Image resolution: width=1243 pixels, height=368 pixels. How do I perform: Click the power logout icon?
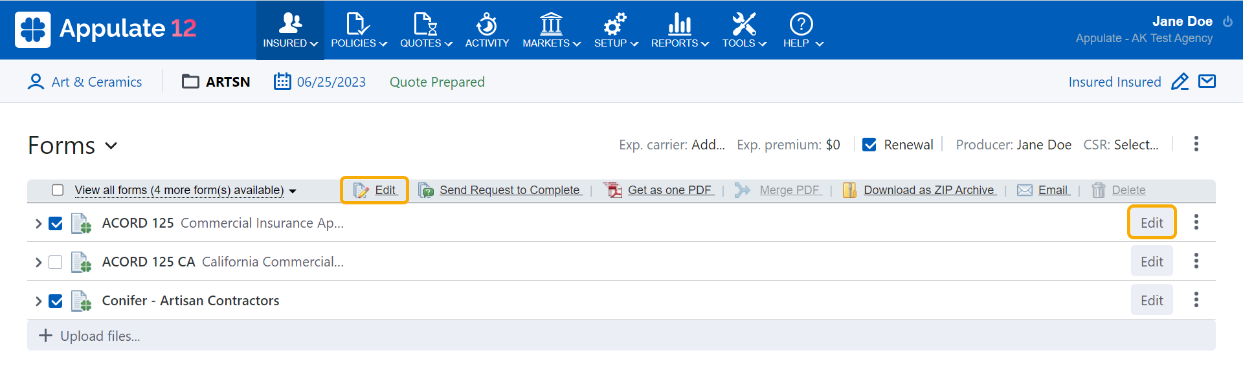(x=1227, y=21)
